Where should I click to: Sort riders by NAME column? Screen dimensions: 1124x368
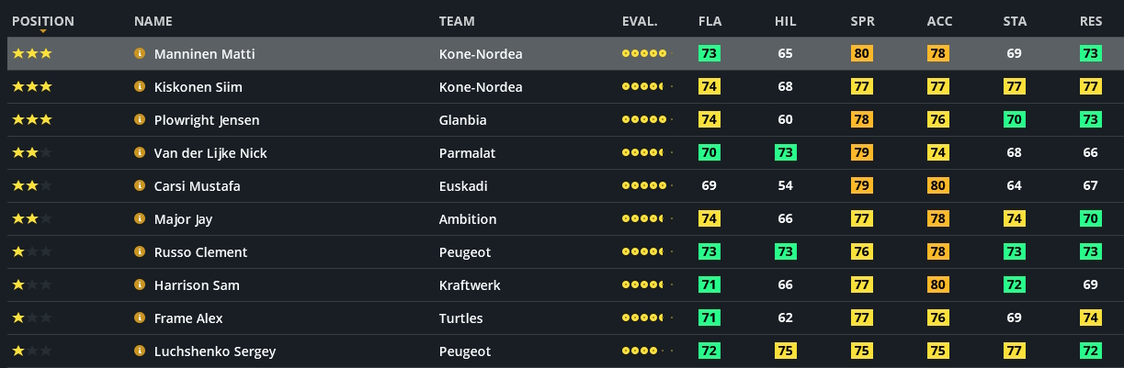coord(153,21)
